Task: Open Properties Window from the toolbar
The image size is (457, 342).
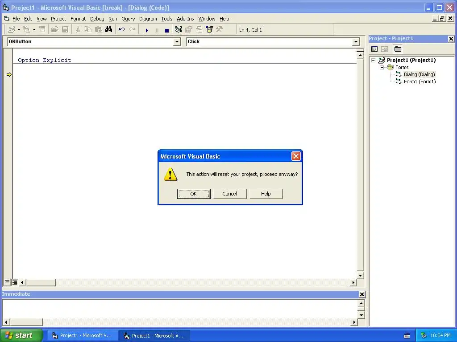Action: (x=189, y=30)
